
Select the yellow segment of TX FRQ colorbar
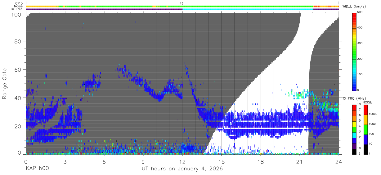tap(354, 124)
